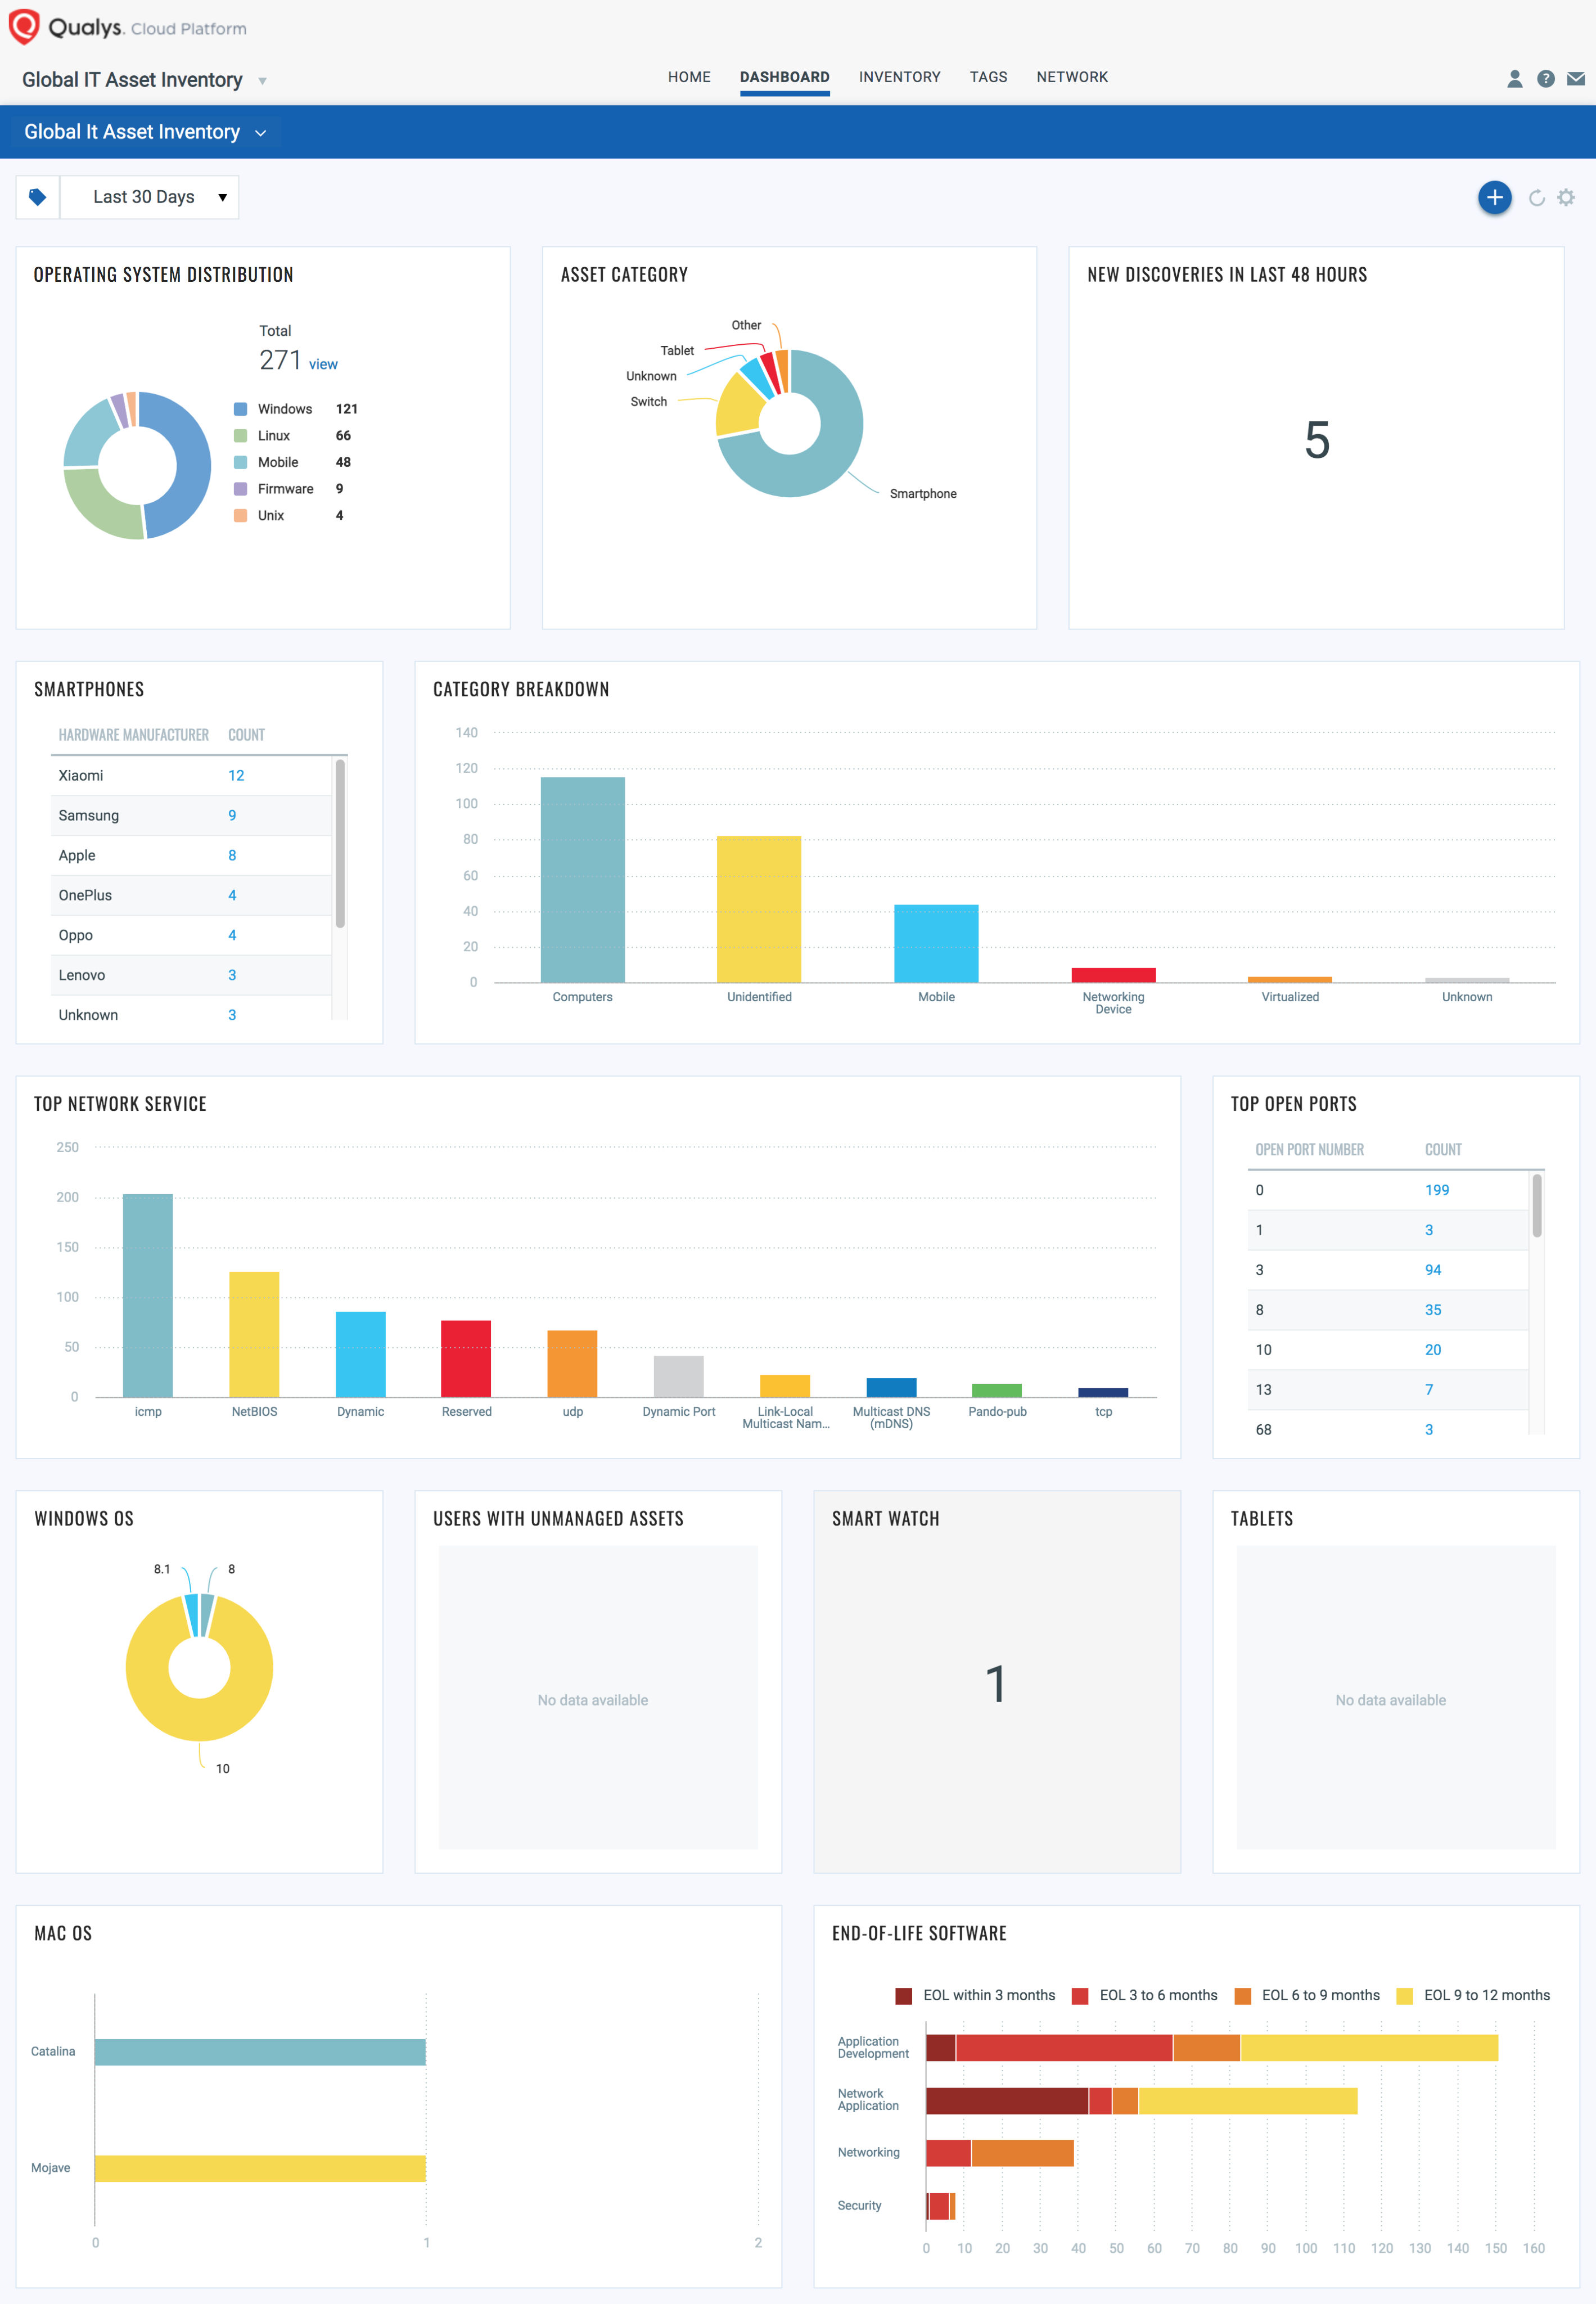Open dashboard settings gear
The image size is (1596, 2304).
pyautogui.click(x=1565, y=197)
